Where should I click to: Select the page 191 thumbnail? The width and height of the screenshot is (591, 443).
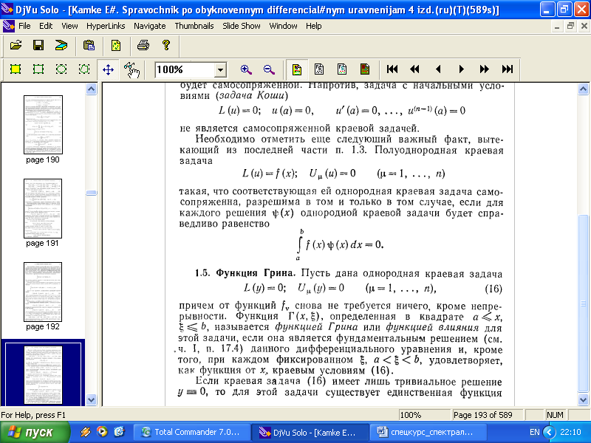[43, 208]
